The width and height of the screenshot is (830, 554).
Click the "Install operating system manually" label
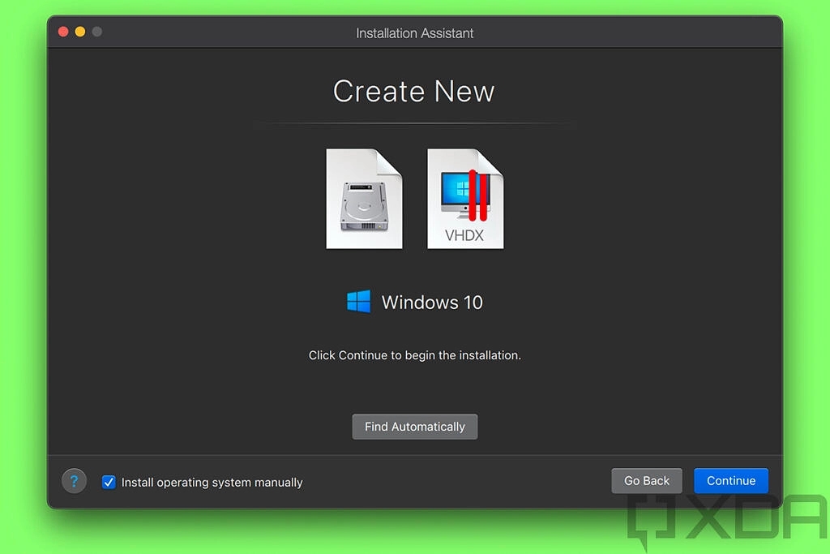pos(212,482)
